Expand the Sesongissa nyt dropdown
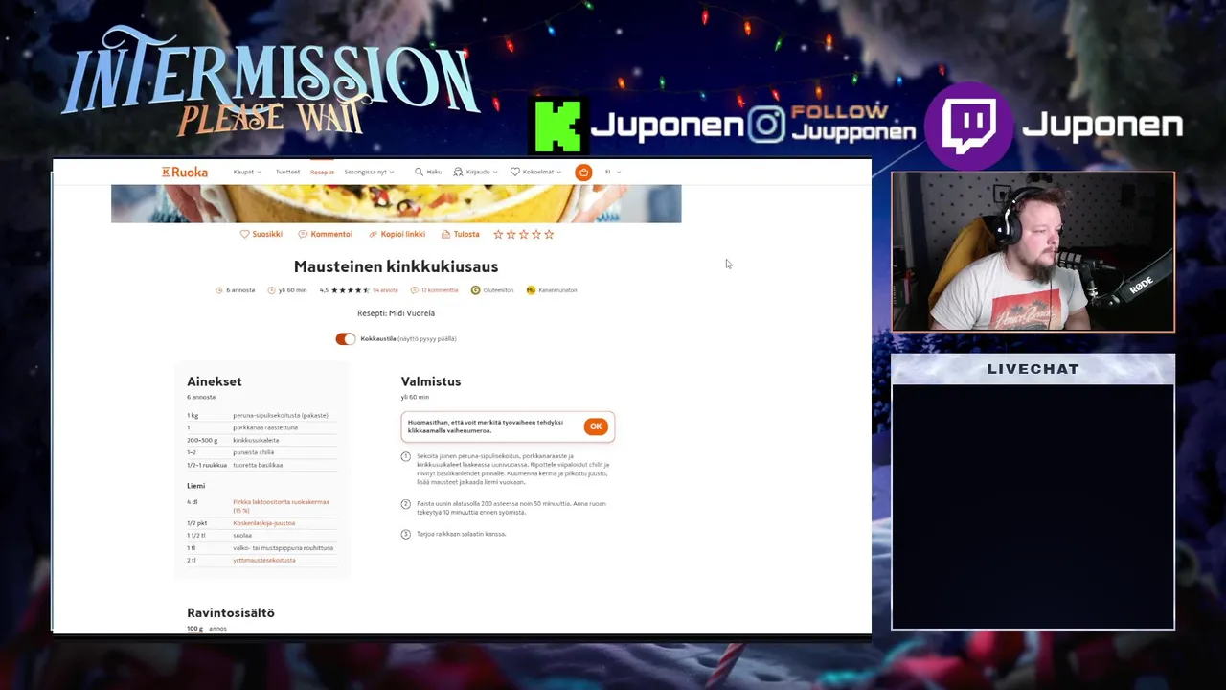Image resolution: width=1226 pixels, height=690 pixels. pyautogui.click(x=369, y=172)
